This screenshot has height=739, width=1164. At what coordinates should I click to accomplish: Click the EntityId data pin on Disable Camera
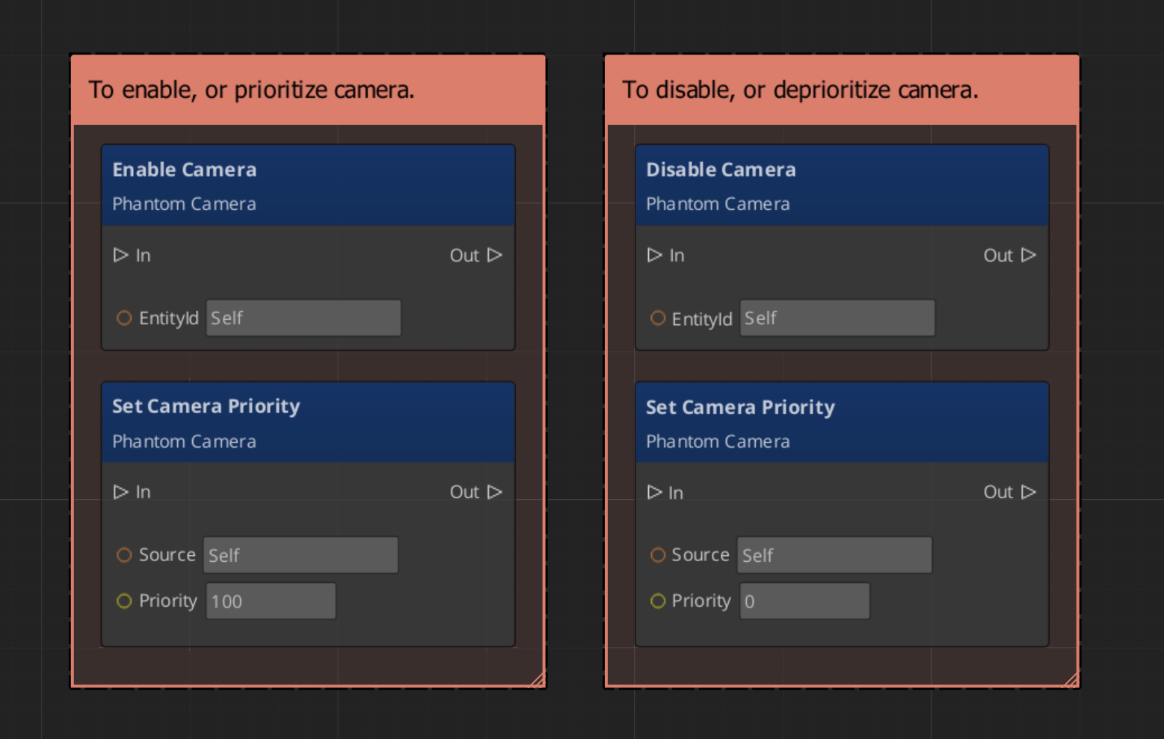[658, 318]
